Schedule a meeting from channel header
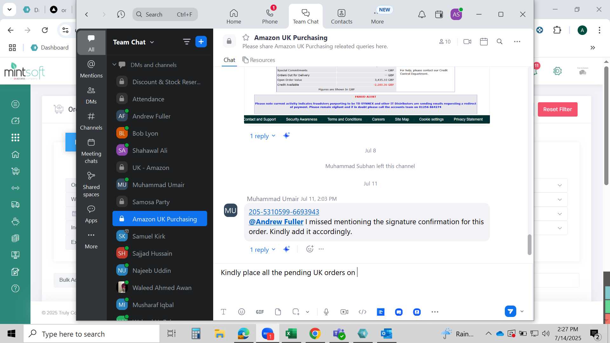This screenshot has height=343, width=610. (484, 42)
